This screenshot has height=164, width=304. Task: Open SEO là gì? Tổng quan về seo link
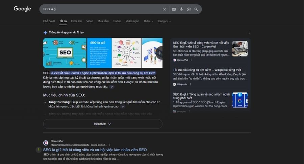201,96
